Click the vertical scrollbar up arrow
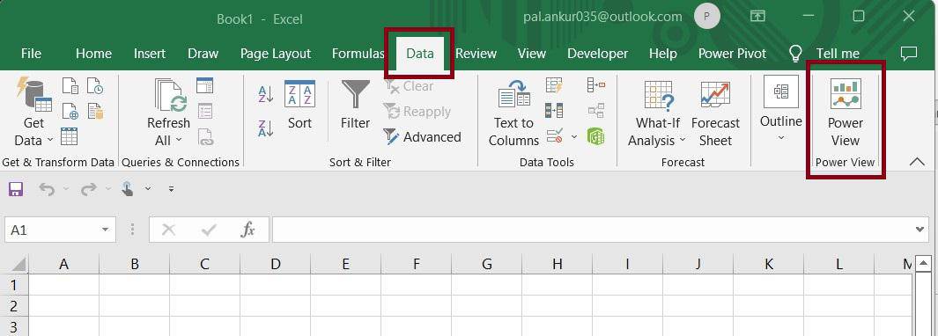Screen dimensions: 938x336 [924, 263]
